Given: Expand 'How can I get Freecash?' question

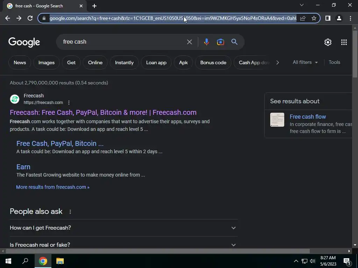Looking at the screenshot, I should point(123,228).
